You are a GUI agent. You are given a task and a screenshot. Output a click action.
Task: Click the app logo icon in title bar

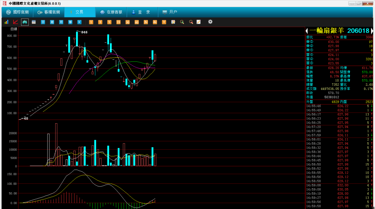(4, 3)
